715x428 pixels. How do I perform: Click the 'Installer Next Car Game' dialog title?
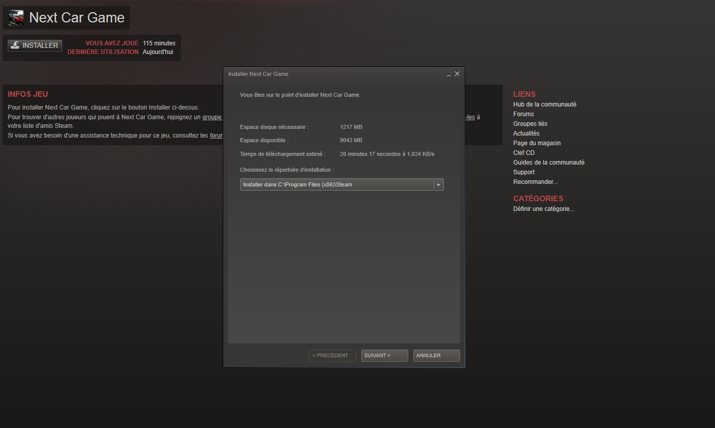click(x=258, y=74)
